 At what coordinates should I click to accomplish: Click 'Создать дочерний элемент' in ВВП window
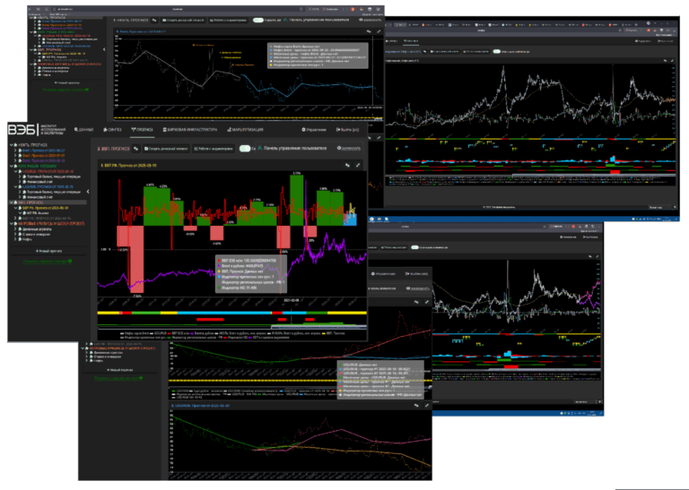pos(167,149)
